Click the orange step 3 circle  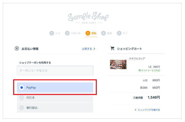click(88, 33)
